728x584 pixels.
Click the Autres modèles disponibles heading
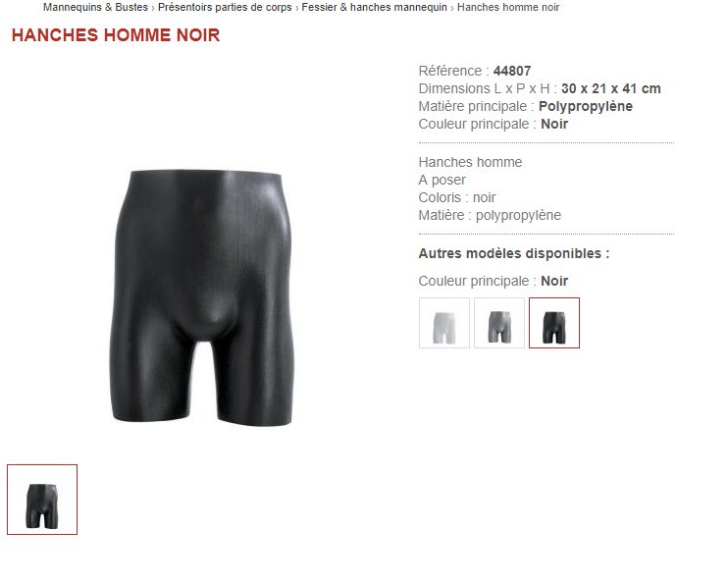514,253
